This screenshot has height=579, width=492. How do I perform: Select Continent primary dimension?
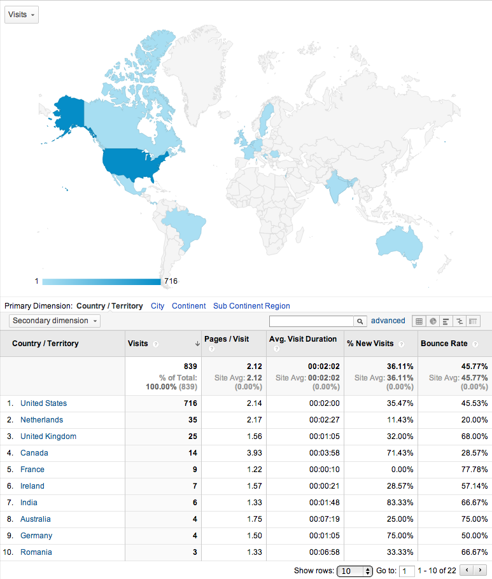[x=189, y=306]
